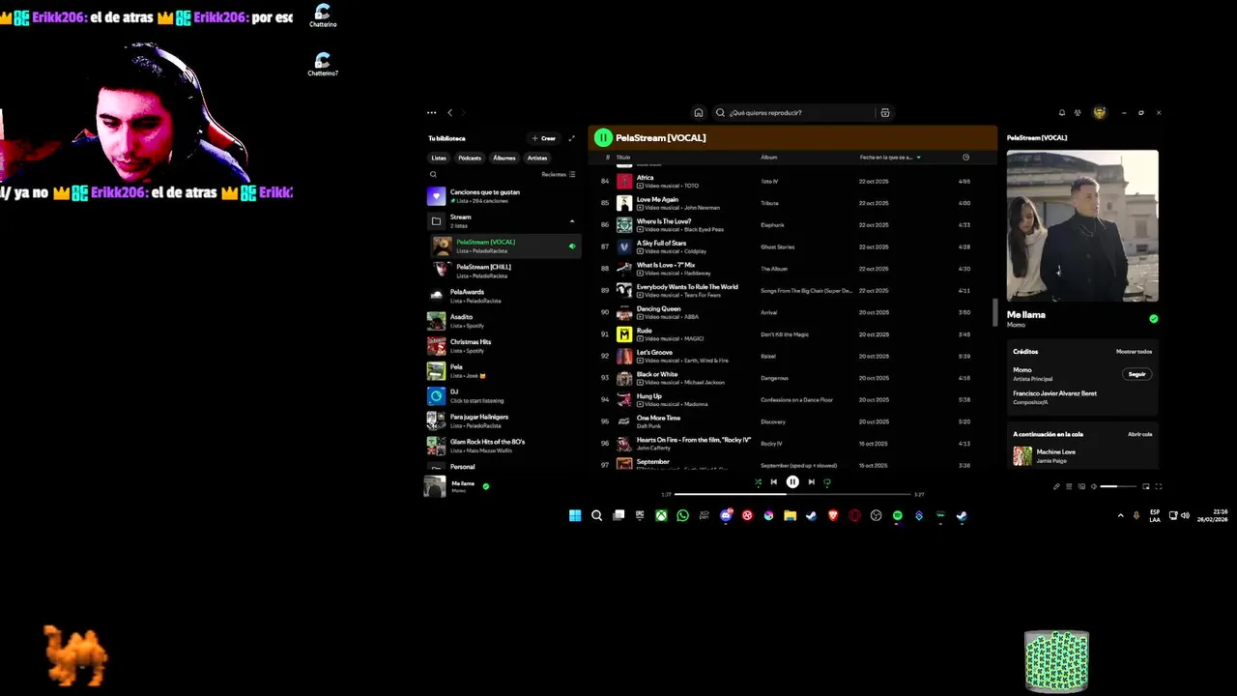The width and height of the screenshot is (1237, 696).
Task: Click the library search magnifier icon
Action: (433, 175)
